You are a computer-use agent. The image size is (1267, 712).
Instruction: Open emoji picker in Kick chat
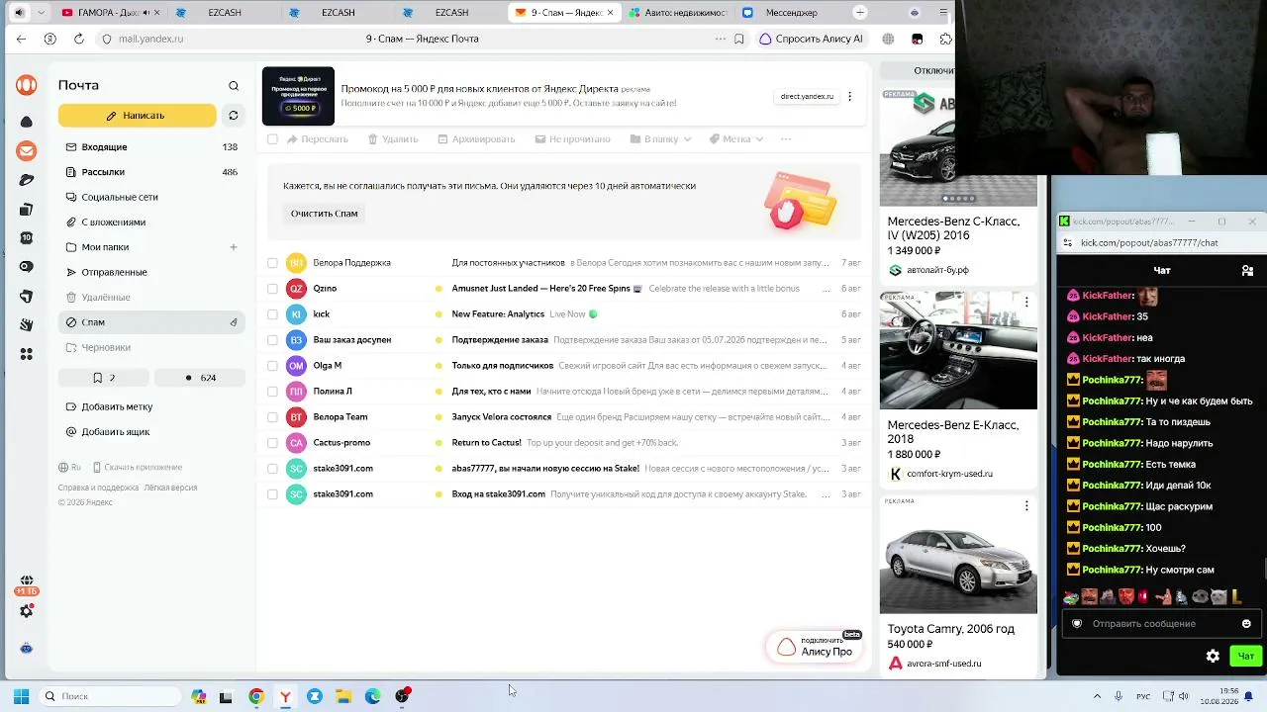pos(1246,624)
